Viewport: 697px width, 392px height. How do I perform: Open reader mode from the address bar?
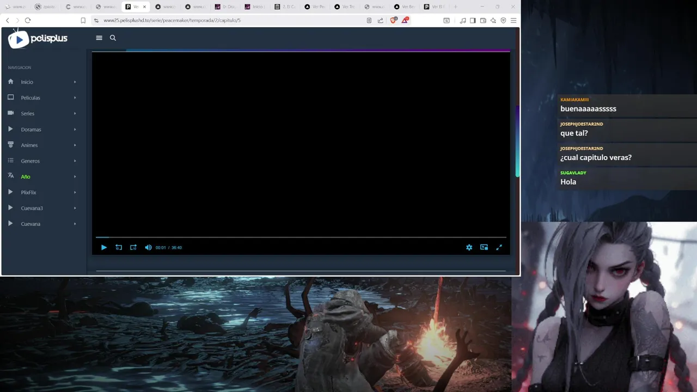point(369,20)
